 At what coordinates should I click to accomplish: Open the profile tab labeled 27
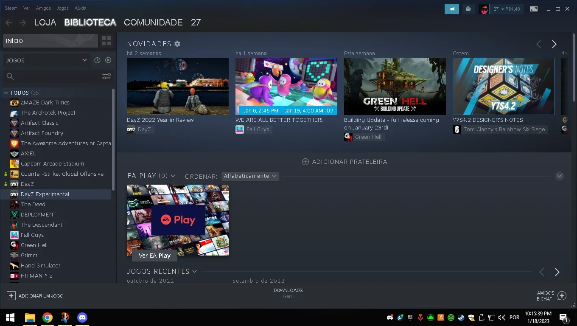196,22
